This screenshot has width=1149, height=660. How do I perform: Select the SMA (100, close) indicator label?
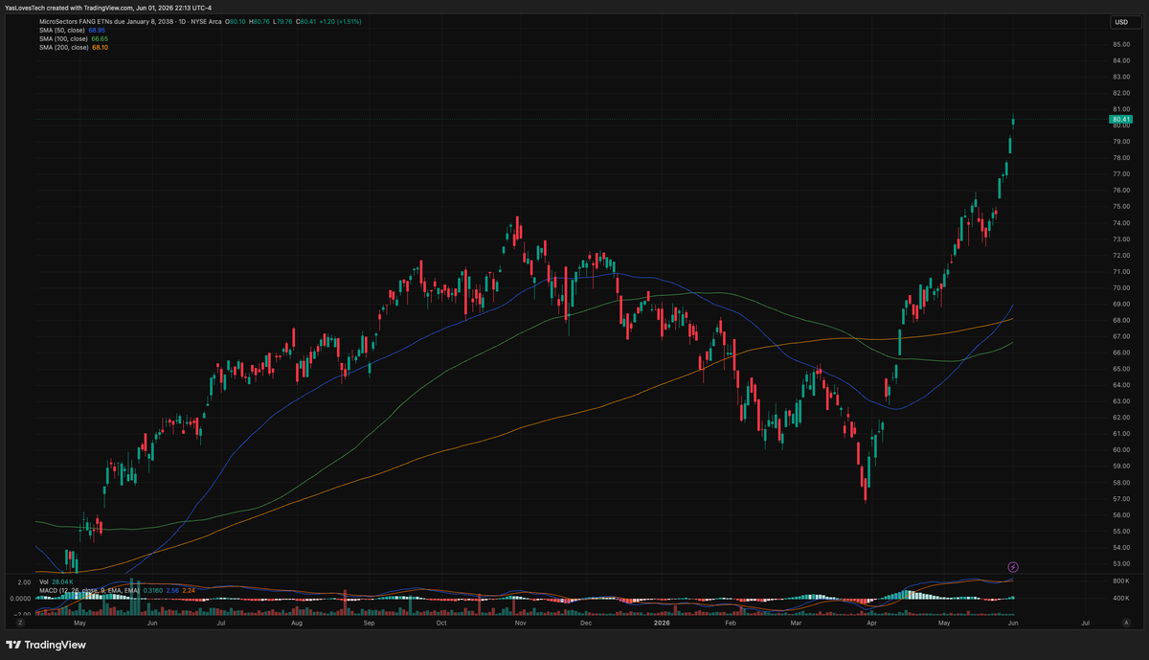coord(64,38)
